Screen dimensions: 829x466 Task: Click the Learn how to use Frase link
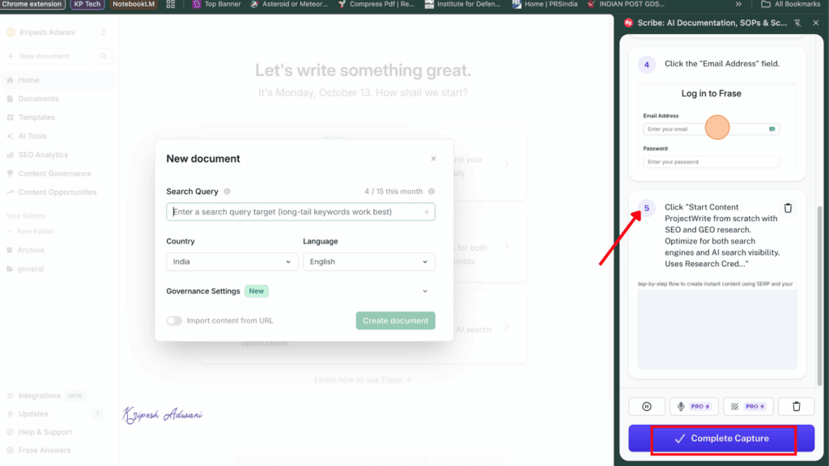(x=363, y=378)
